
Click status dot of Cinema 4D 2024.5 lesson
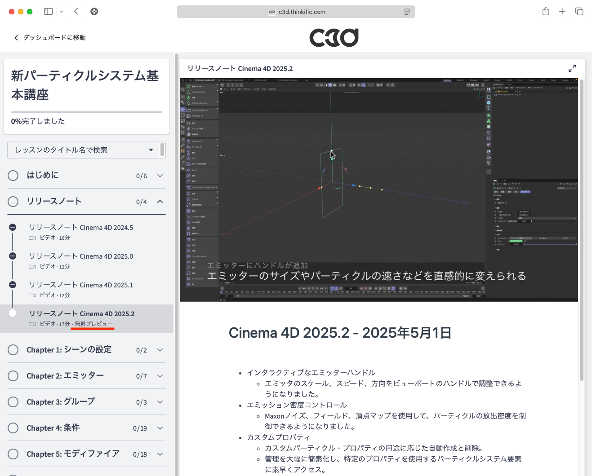point(13,227)
